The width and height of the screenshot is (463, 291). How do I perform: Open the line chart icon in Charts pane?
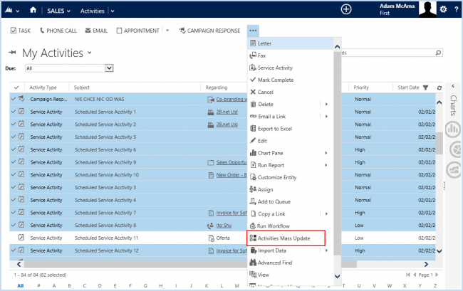(454, 170)
